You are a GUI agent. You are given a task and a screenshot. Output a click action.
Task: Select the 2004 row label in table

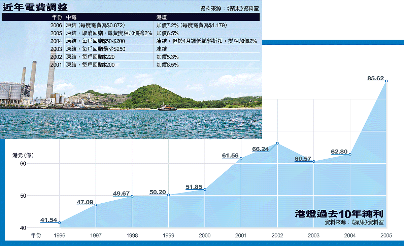click(56, 41)
